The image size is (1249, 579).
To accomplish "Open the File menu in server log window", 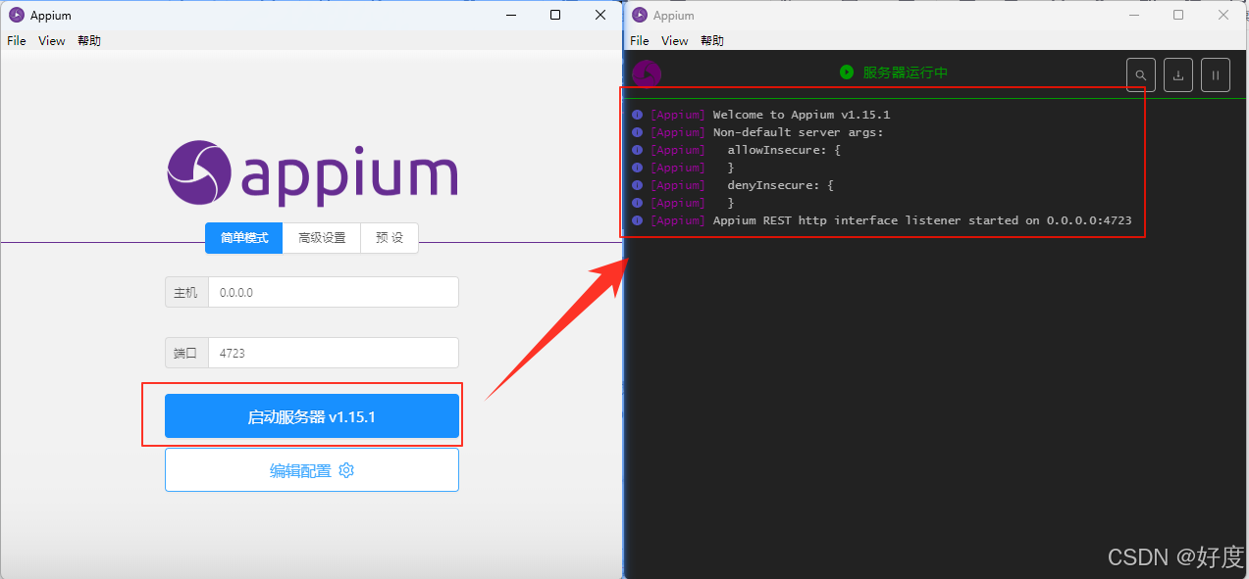I will [x=640, y=40].
